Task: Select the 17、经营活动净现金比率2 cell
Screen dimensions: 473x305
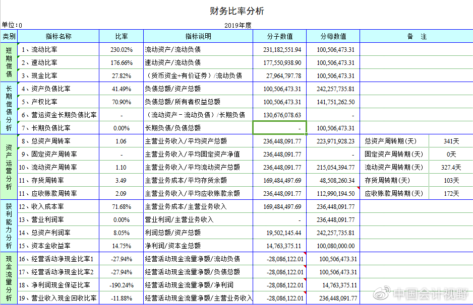Action: [58, 272]
